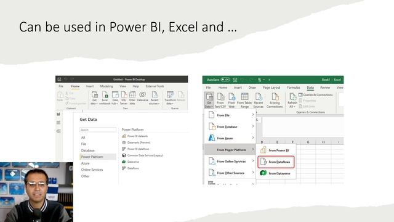The height and width of the screenshot is (222, 394).
Task: Select Datamarts (Preview) connector
Action: click(136, 142)
